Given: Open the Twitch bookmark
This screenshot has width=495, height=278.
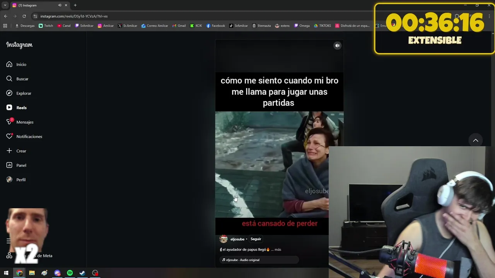Looking at the screenshot, I should (x=46, y=26).
